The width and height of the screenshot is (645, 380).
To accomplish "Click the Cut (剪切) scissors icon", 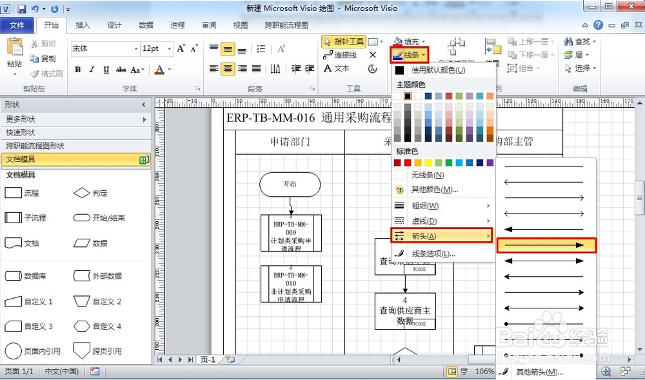I will coord(35,44).
